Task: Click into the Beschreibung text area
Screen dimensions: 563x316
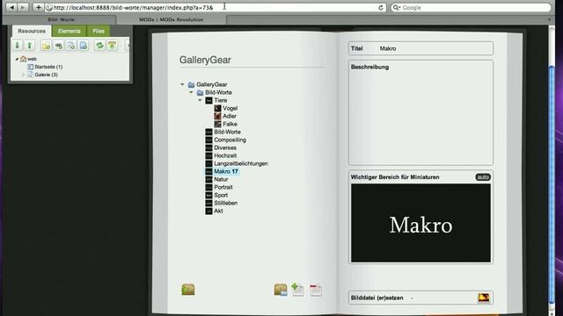Action: pyautogui.click(x=420, y=113)
